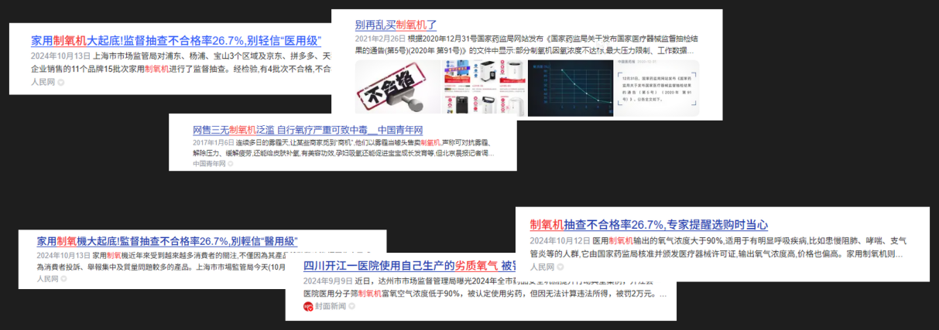Click date 2024年10月13日 in traditional 家用製氧機 card

63,254
